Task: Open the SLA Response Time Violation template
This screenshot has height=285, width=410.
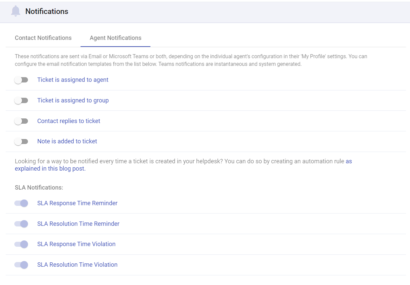Action: 76,244
